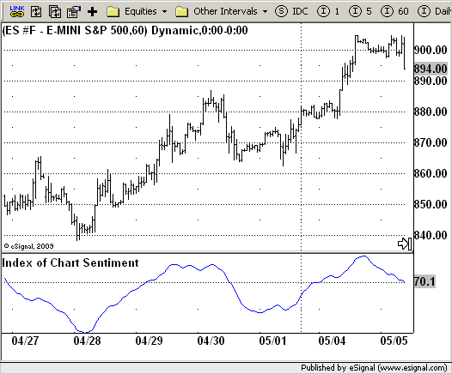Click the Equities folder icon
Image resolution: width=452 pixels, height=374 pixels.
(x=113, y=12)
